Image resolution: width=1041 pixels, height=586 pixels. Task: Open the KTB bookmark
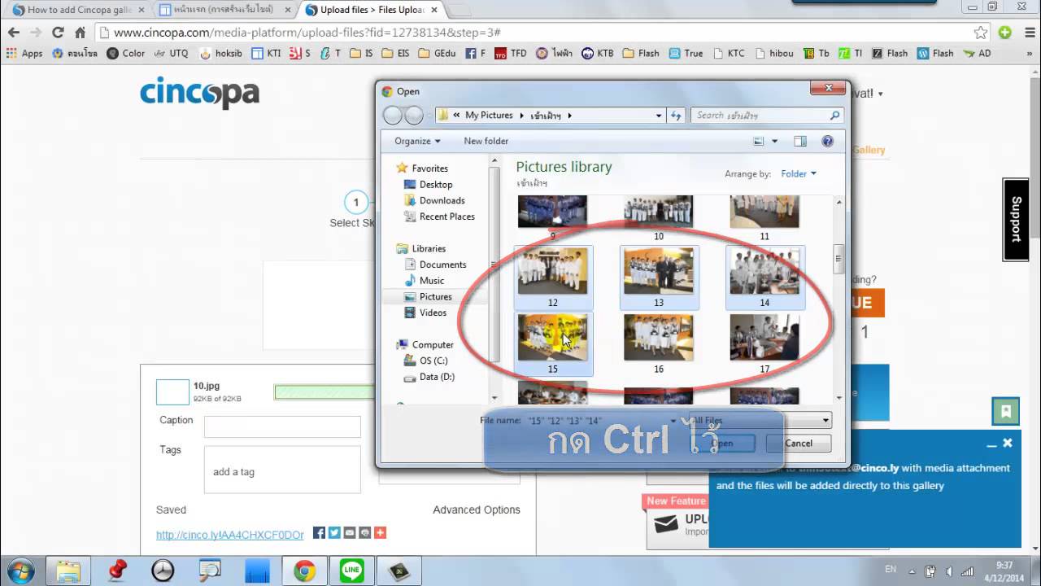pyautogui.click(x=596, y=53)
